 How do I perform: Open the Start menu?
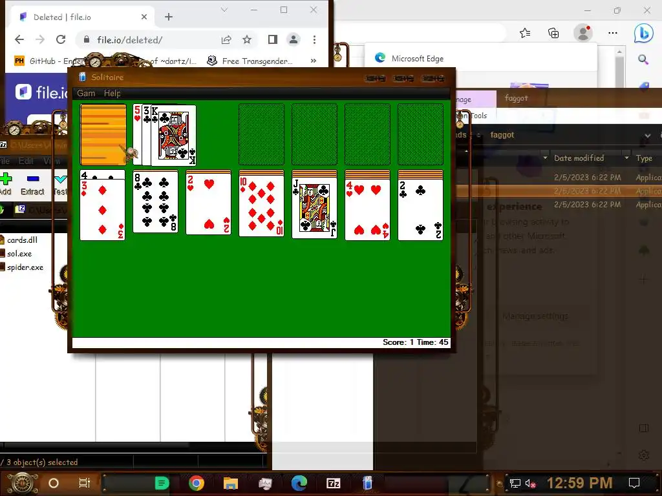tap(23, 483)
